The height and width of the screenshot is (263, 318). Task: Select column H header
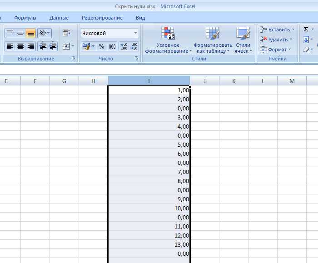[93, 81]
